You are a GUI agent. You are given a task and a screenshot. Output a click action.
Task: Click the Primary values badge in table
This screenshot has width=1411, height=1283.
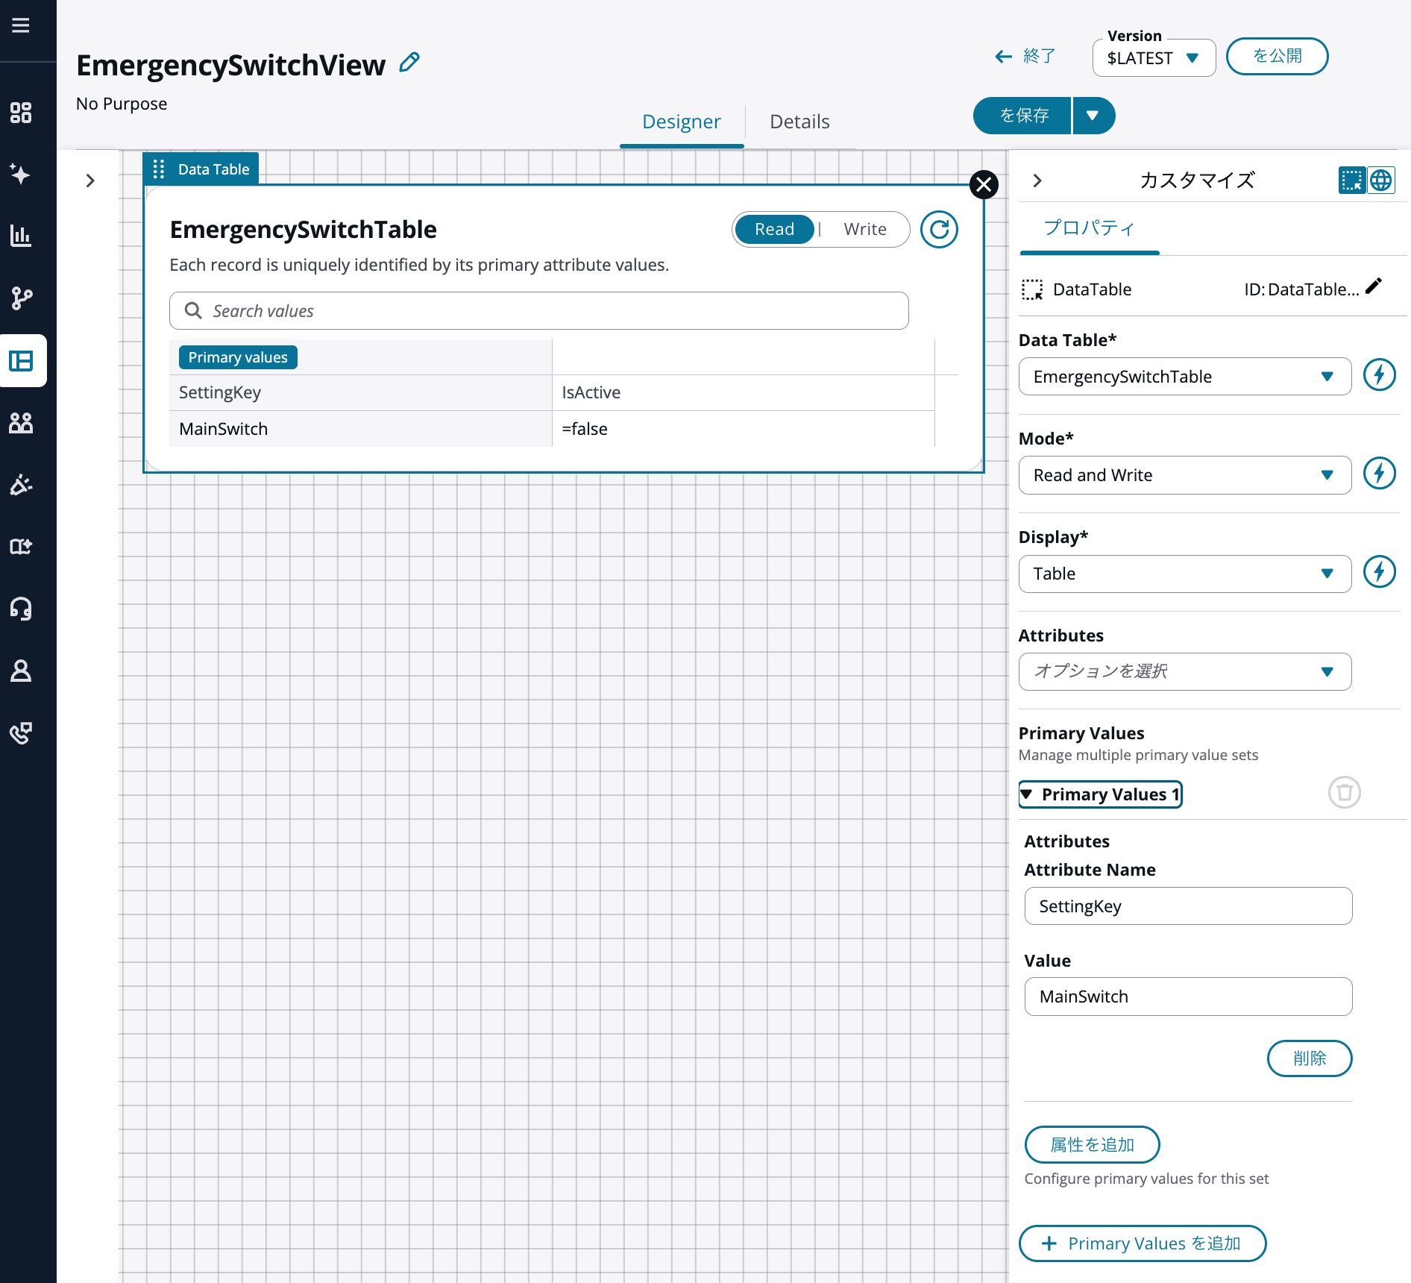coord(238,357)
